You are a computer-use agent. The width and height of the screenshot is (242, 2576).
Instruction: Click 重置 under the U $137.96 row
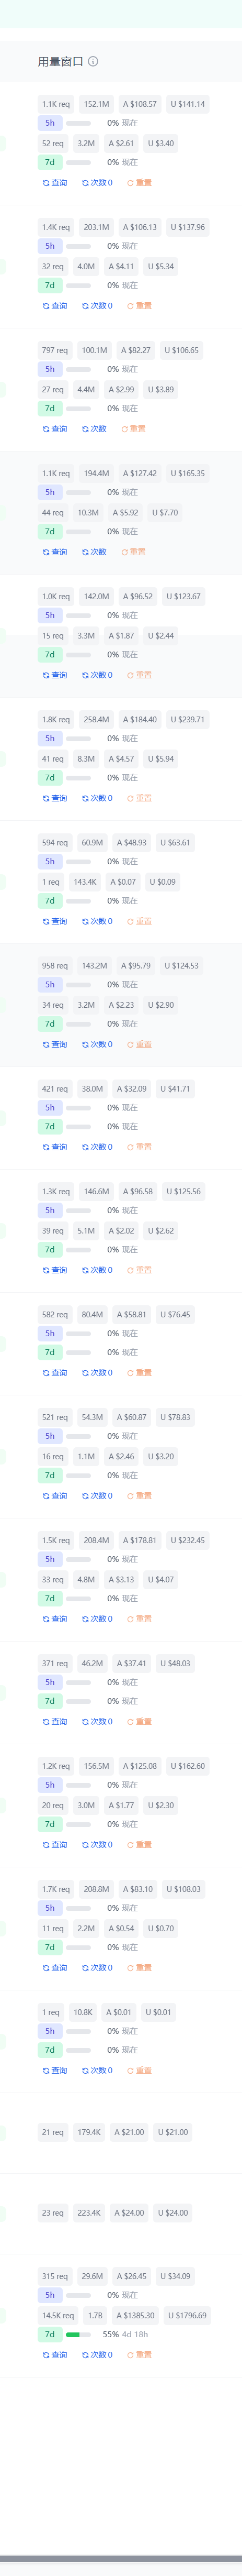140,306
